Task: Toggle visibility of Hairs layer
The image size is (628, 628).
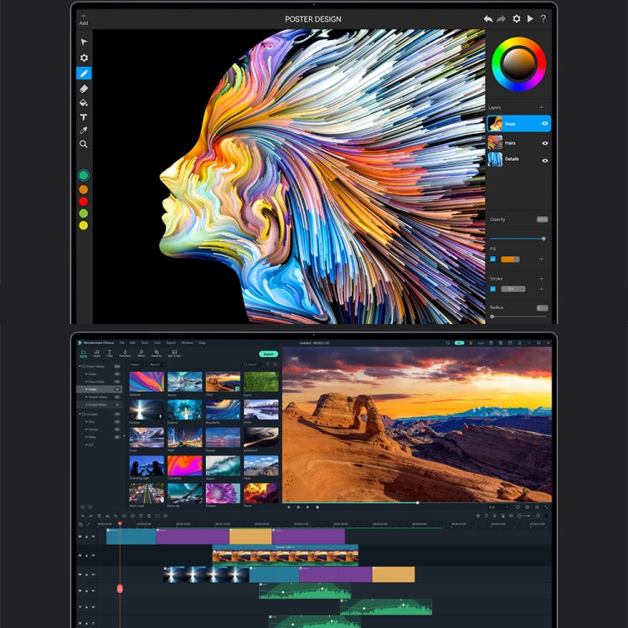Action: pyautogui.click(x=545, y=143)
